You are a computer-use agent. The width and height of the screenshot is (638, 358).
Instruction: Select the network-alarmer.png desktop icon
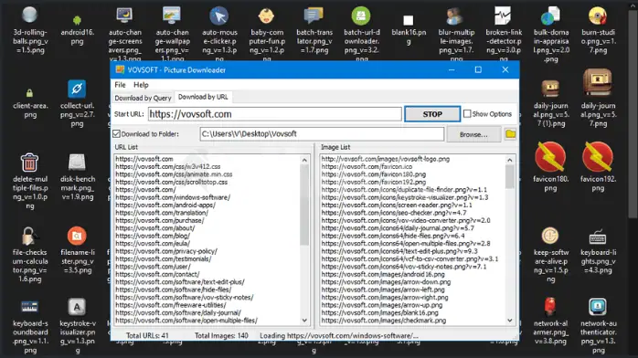tap(550, 307)
